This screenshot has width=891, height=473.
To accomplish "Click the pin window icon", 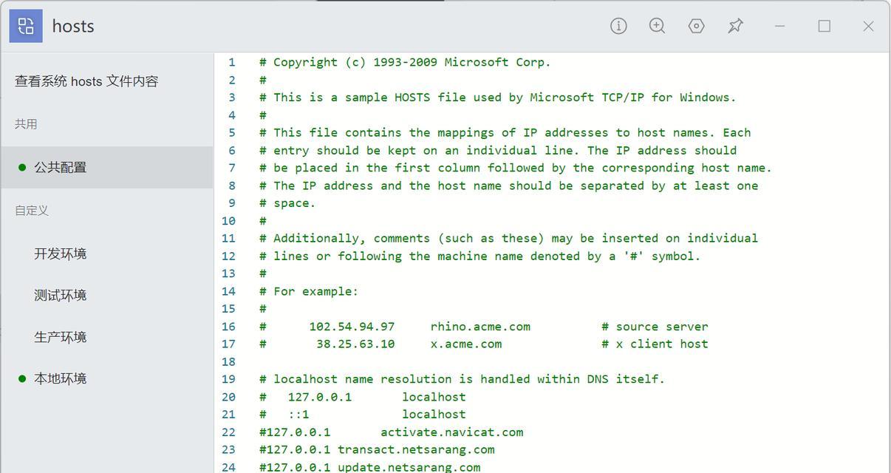I will pyautogui.click(x=735, y=26).
